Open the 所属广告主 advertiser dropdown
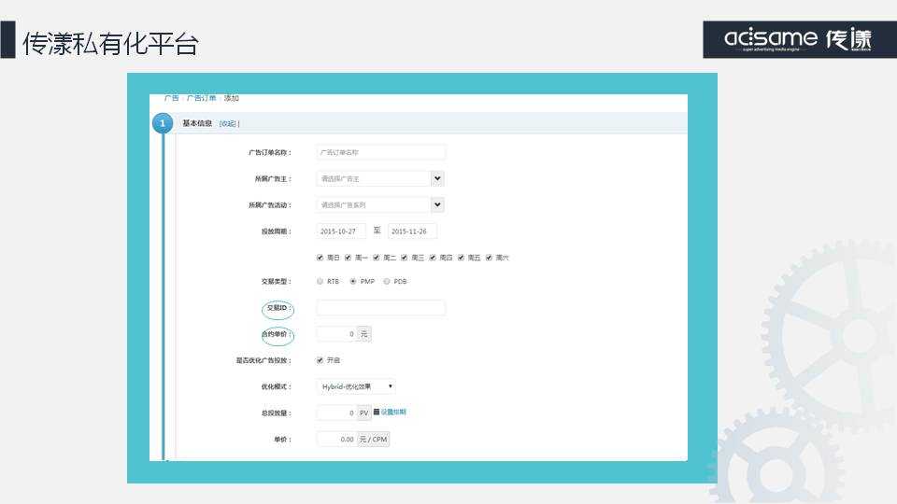This screenshot has height=504, width=897. click(x=437, y=178)
